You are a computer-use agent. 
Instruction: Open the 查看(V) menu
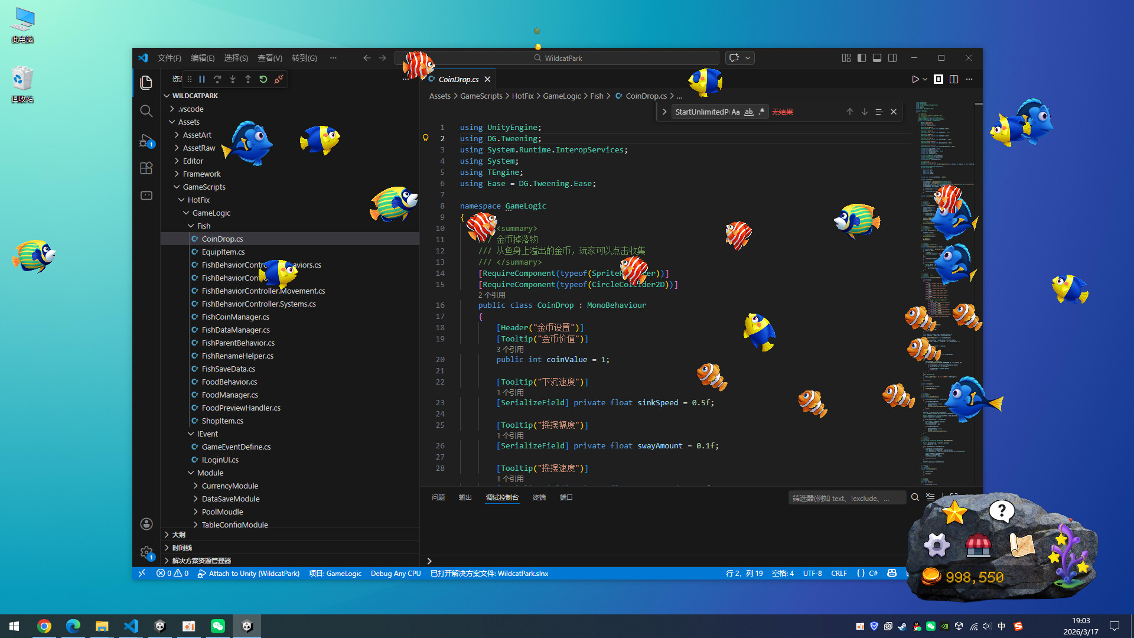tap(270, 57)
